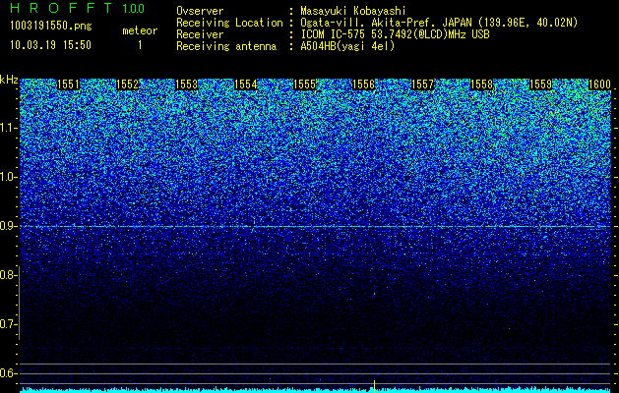This screenshot has height=393, width=619.
Task: Click the meteor count label
Action: coord(140,30)
